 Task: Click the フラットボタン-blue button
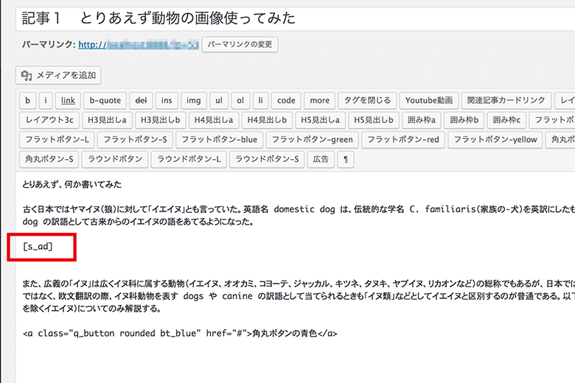(219, 139)
